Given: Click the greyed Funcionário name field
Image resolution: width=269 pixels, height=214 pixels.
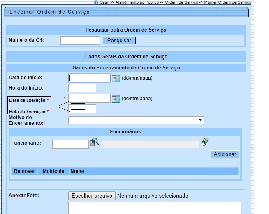Looking at the screenshot, I should (150, 144).
